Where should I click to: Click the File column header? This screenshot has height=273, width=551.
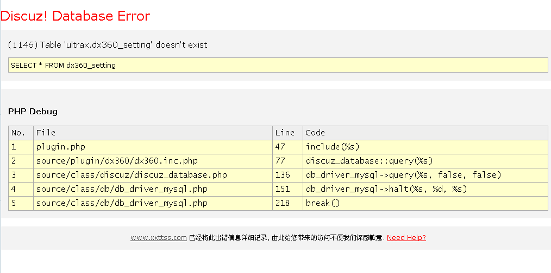tap(153, 133)
